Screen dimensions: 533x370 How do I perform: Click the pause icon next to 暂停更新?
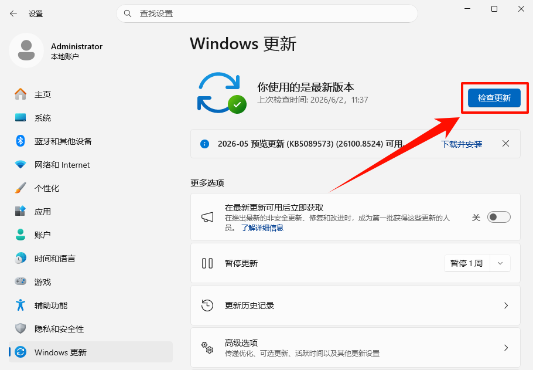(207, 263)
